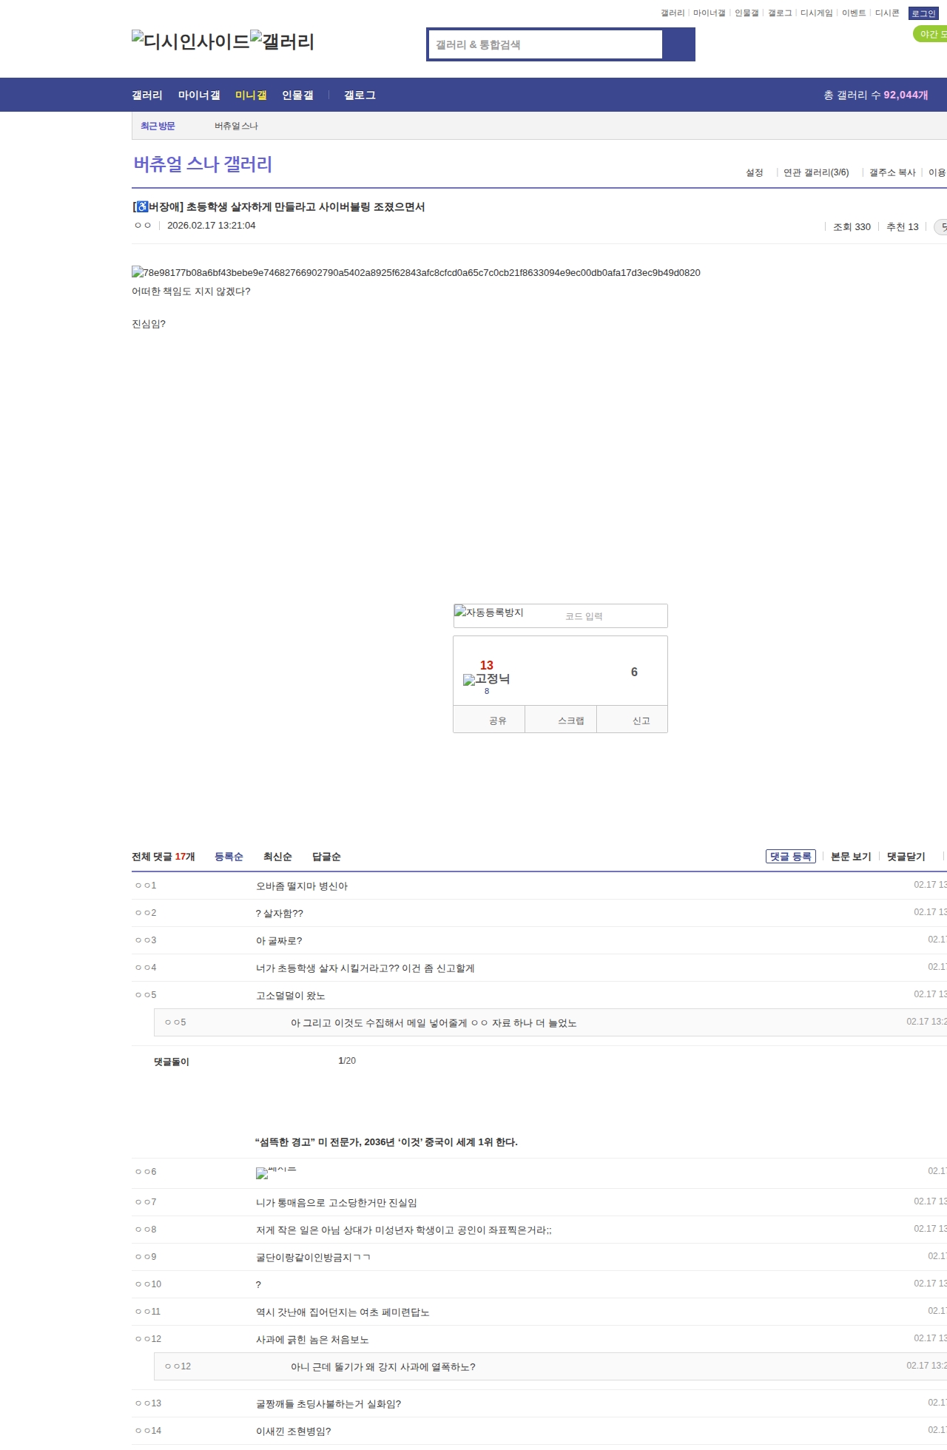Sort comments by 답글순
The image size is (947, 1450).
pos(326,857)
